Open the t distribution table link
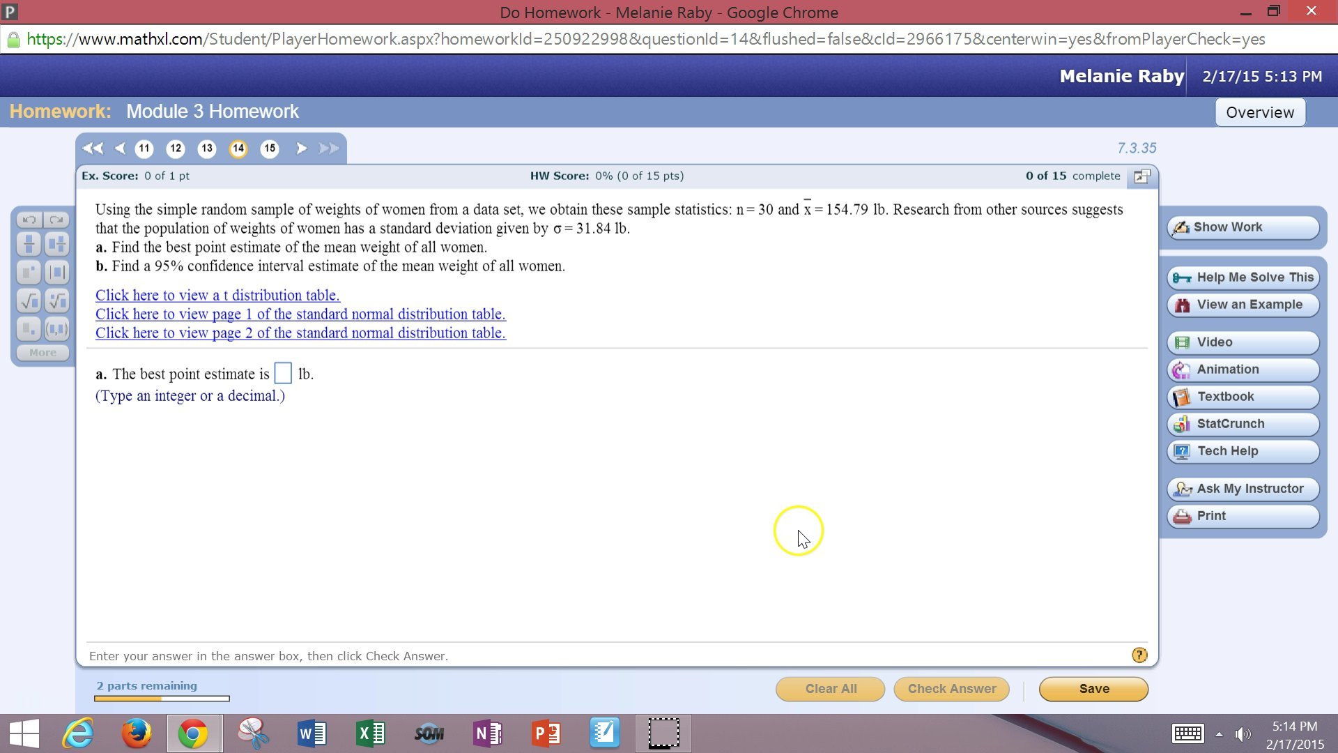 coord(217,295)
